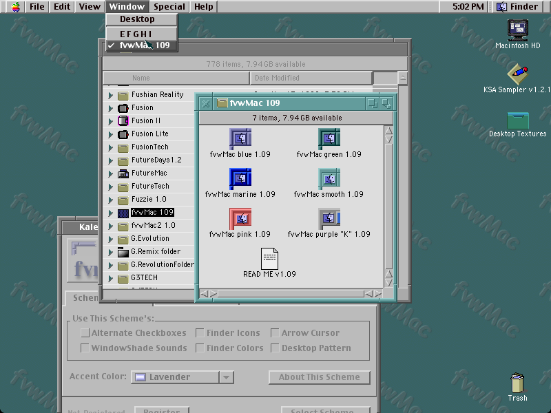Image resolution: width=551 pixels, height=413 pixels.
Task: Click the Fusion item icon in list
Action: point(123,108)
